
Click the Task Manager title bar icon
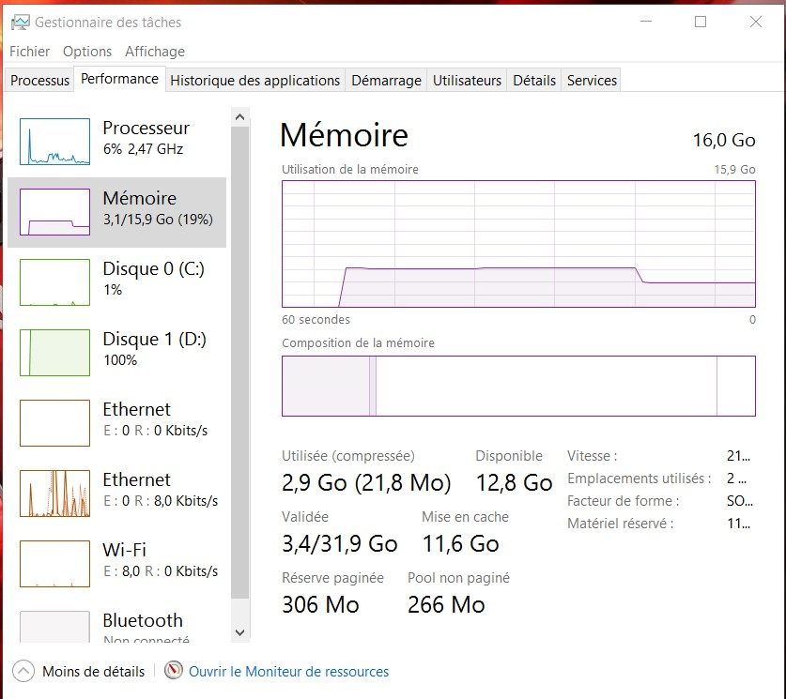[21, 22]
